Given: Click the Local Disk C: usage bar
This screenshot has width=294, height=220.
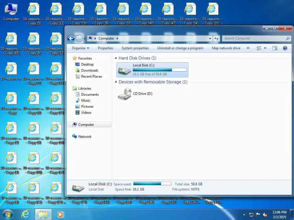Looking at the screenshot, I should (160, 70).
